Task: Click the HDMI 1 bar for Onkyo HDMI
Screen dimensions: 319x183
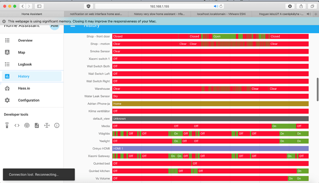Action: 210,149
